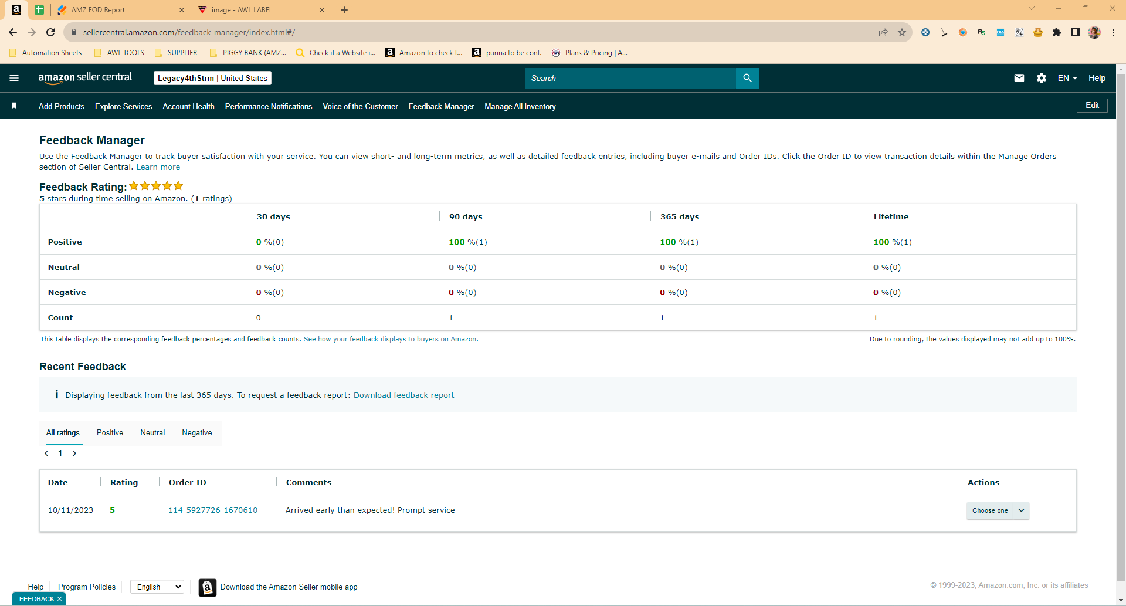Reload the page with refresh icon
Viewport: 1126px width, 606px height.
point(50,32)
